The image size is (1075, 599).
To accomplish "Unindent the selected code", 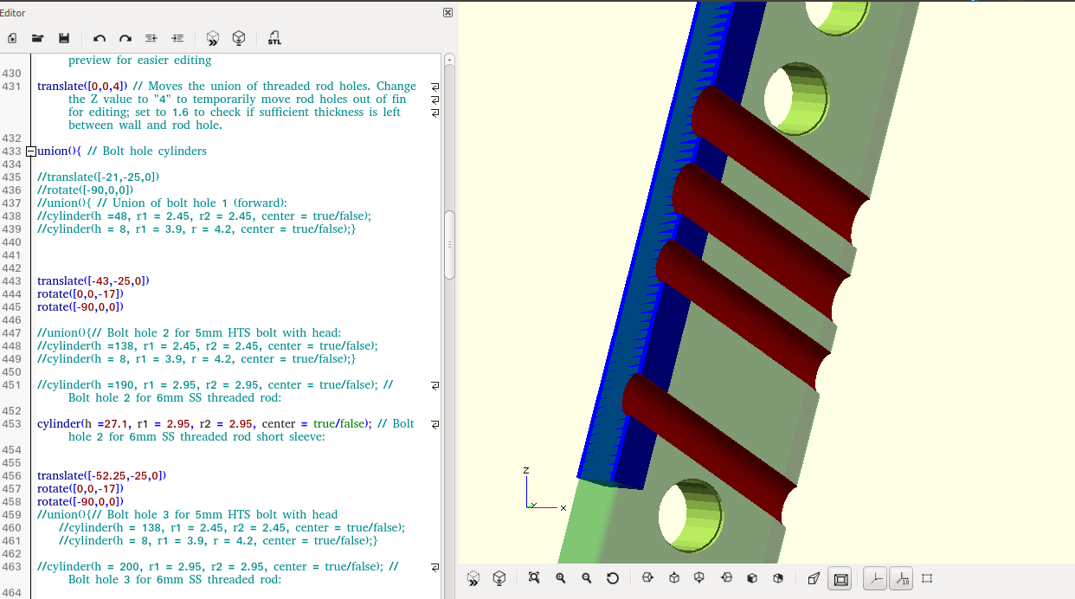I will (x=151, y=38).
